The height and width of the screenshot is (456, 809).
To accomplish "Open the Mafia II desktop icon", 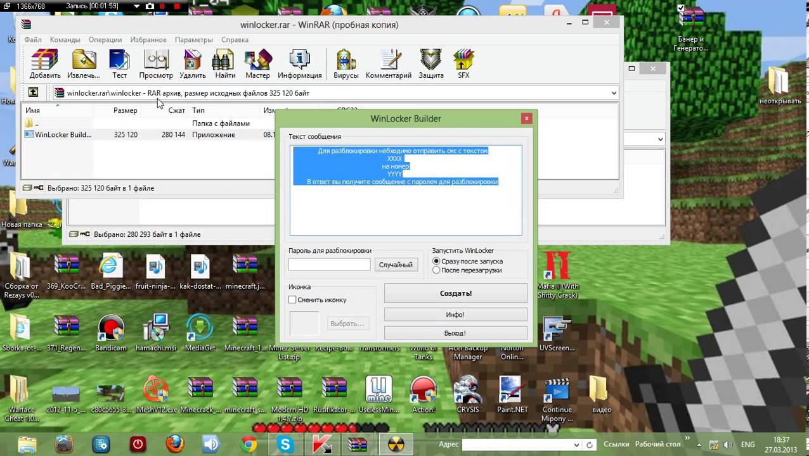I will [x=557, y=275].
